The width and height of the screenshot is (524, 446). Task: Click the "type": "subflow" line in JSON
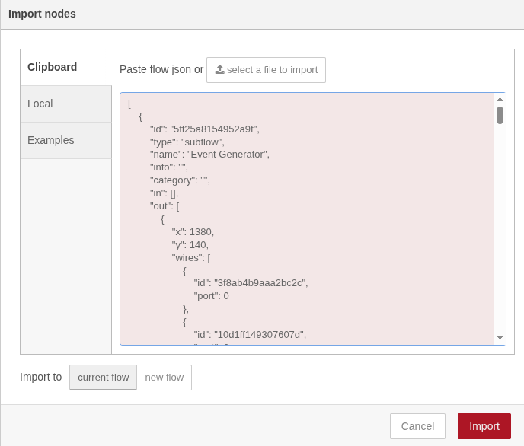tap(187, 142)
